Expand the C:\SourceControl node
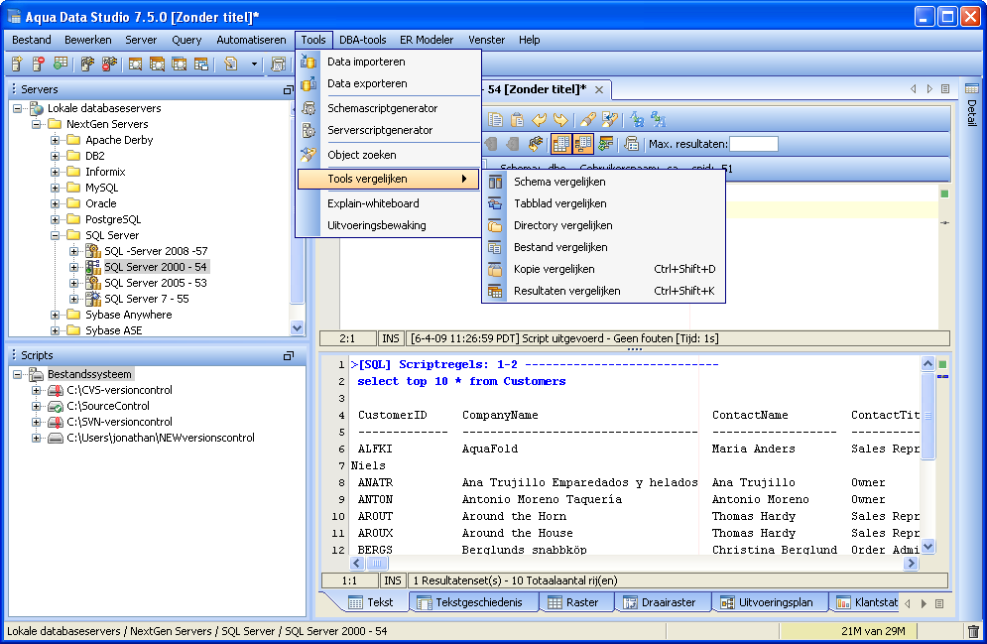Viewport: 987px width, 644px height. [x=37, y=407]
